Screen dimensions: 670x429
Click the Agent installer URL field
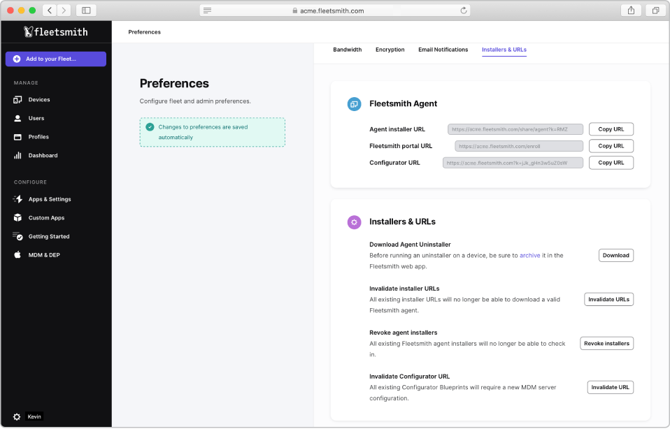pyautogui.click(x=515, y=129)
